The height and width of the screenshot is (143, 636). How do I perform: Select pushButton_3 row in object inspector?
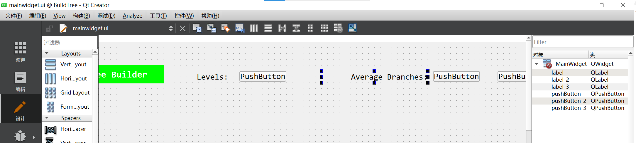pos(580,108)
